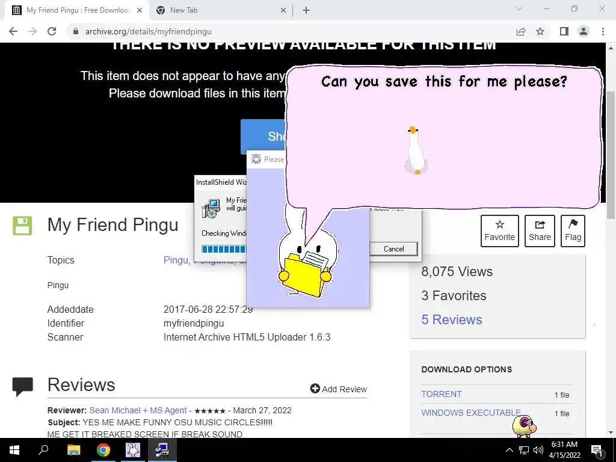Reload the archive.org page
616x462 pixels.
click(x=52, y=31)
